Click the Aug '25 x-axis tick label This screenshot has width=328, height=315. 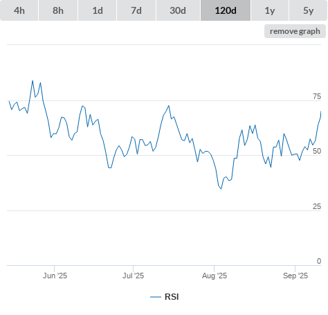[x=215, y=276]
